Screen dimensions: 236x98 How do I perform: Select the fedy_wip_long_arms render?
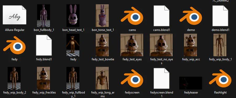(x=102, y=78)
